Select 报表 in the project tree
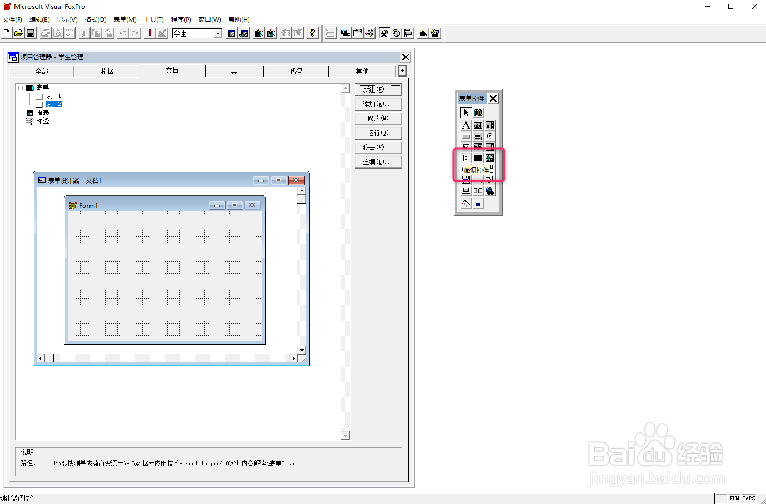766x504 pixels. pyautogui.click(x=42, y=112)
